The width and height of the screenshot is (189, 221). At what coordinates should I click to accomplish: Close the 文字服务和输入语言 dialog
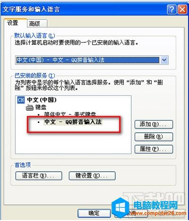click(182, 9)
